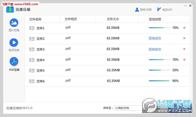Click the thumbnail icon for 文件5
Image resolution: width=196 pixels, height=117 pixels.
coord(32,71)
